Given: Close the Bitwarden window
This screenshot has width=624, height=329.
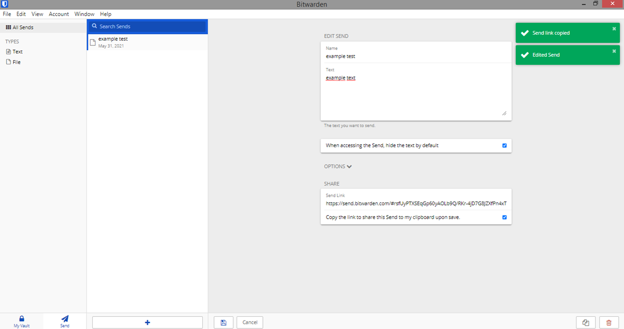Looking at the screenshot, I should tap(612, 4).
